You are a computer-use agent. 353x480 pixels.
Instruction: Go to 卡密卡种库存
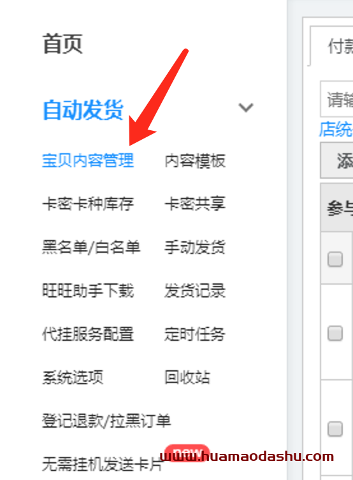pyautogui.click(x=88, y=204)
